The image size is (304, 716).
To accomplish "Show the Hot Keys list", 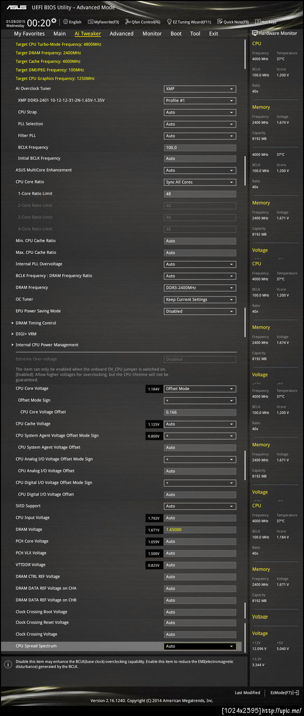I will click(265, 22).
